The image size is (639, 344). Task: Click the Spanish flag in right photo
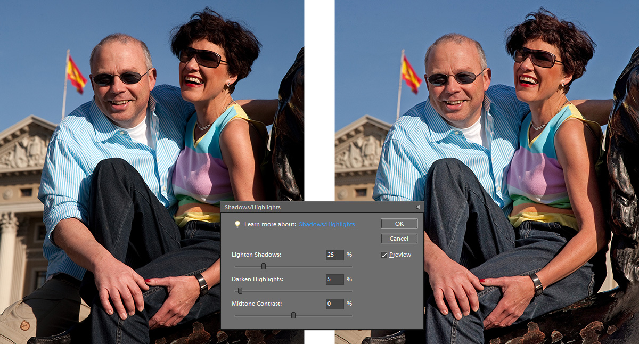tap(411, 75)
